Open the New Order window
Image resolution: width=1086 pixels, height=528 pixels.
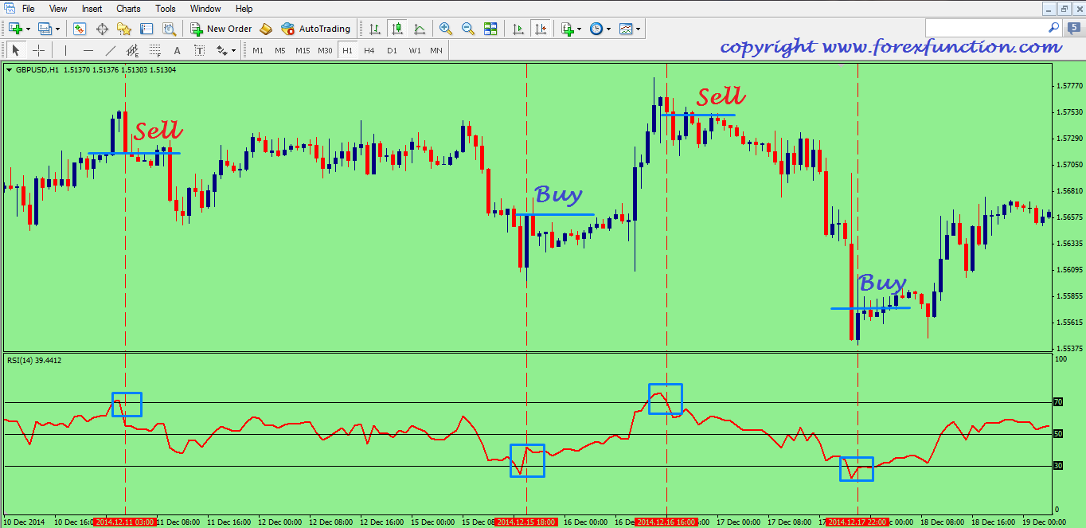219,29
